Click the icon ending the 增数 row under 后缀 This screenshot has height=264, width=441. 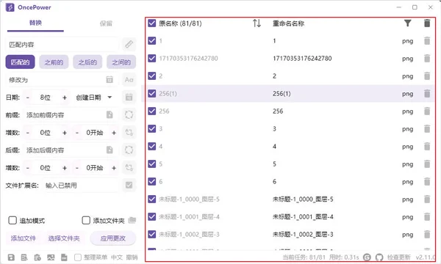tap(129, 168)
